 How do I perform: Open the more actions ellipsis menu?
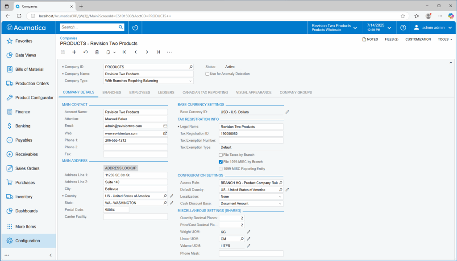coord(169,52)
